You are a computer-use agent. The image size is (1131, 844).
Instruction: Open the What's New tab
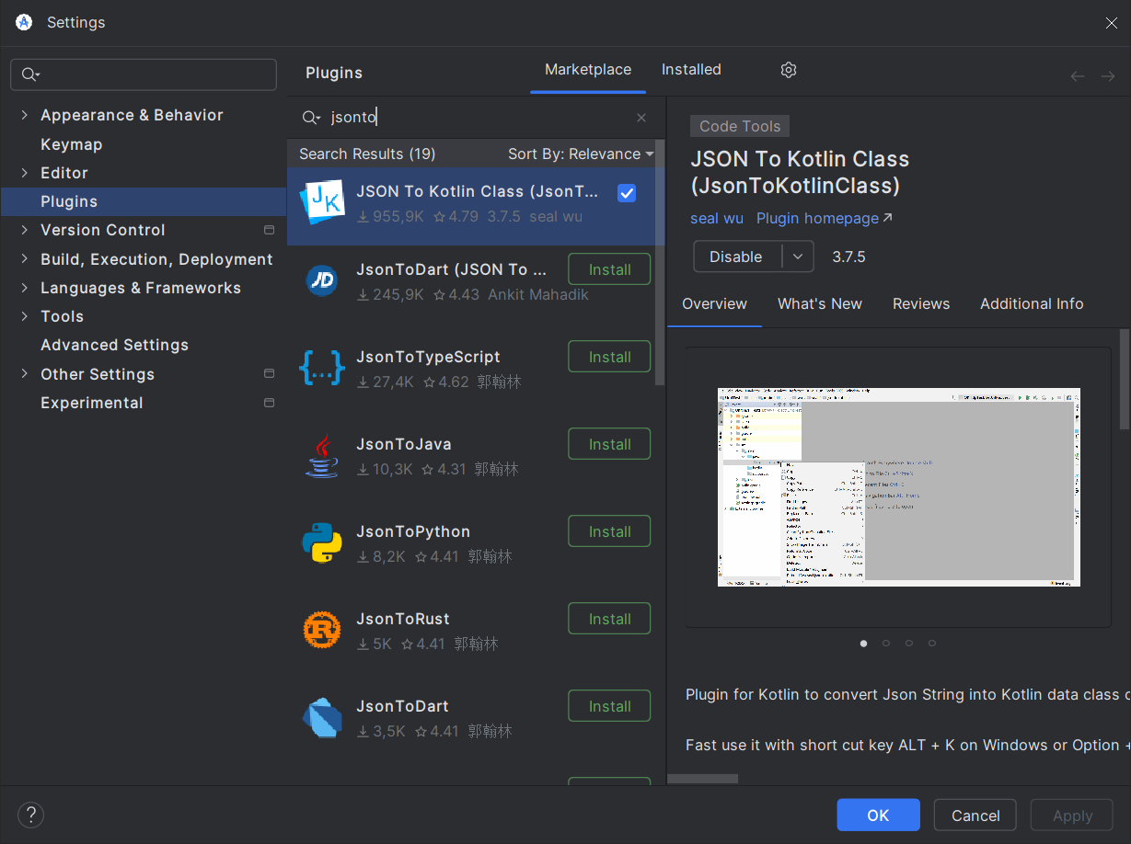pos(820,303)
